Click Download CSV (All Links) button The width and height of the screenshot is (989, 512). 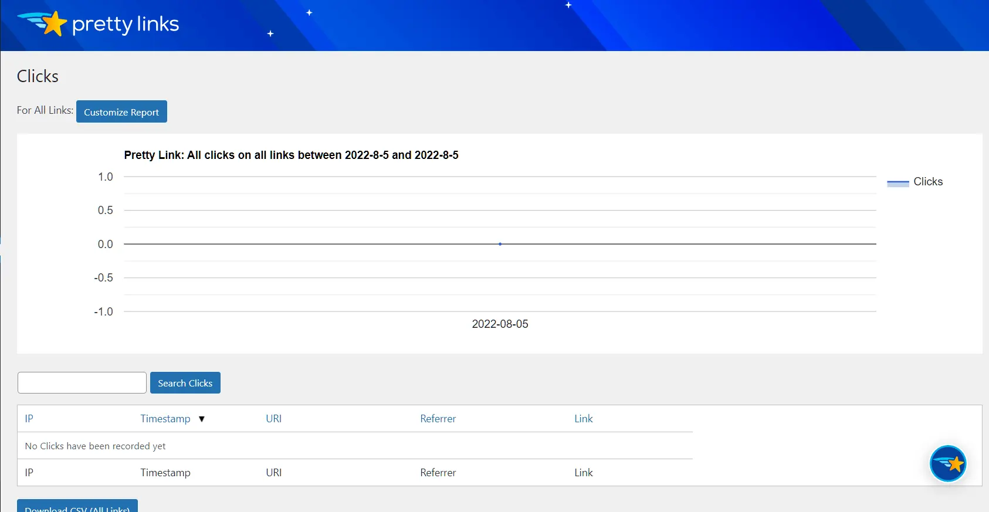(77, 506)
